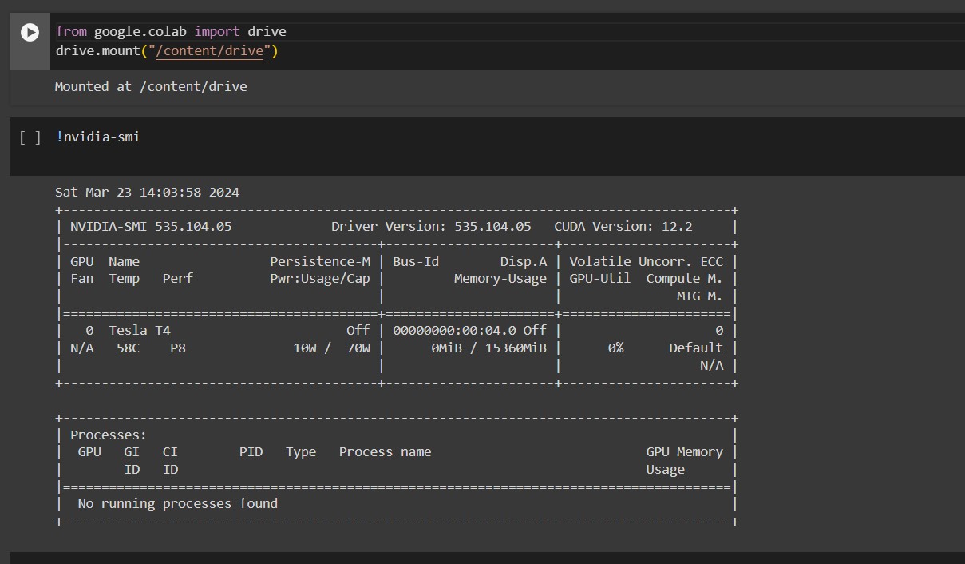Click the NVIDIA-SMI 535.104.05 header text
Screen dimensions: 965x564
(151, 226)
